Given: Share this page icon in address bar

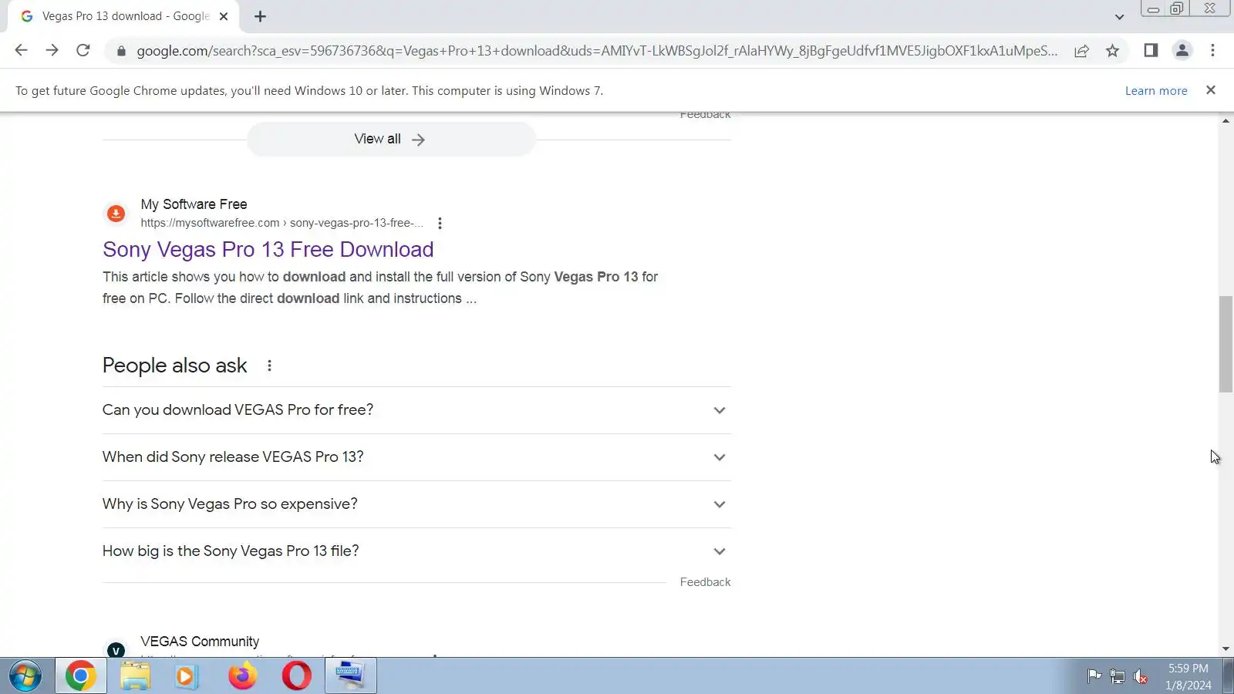Looking at the screenshot, I should click(x=1081, y=50).
